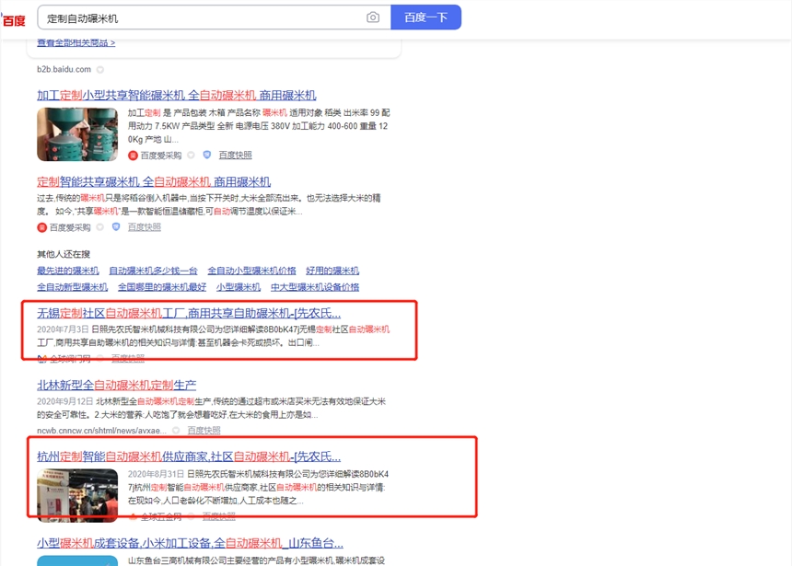Viewport: 792px width, 566px height.
Task: Click the Baidu logo
Action: click(x=14, y=18)
